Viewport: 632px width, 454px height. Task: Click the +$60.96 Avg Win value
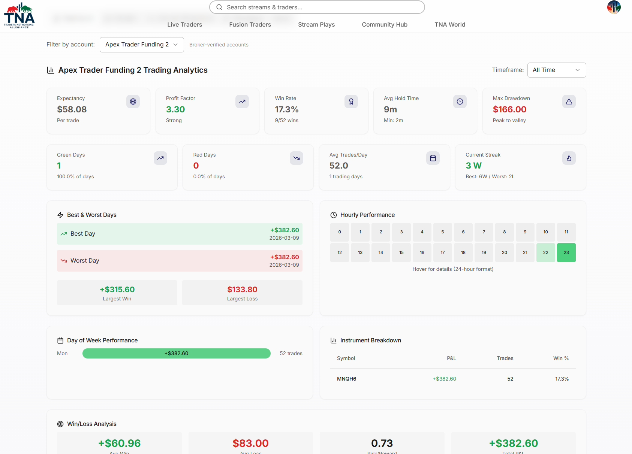(120, 443)
